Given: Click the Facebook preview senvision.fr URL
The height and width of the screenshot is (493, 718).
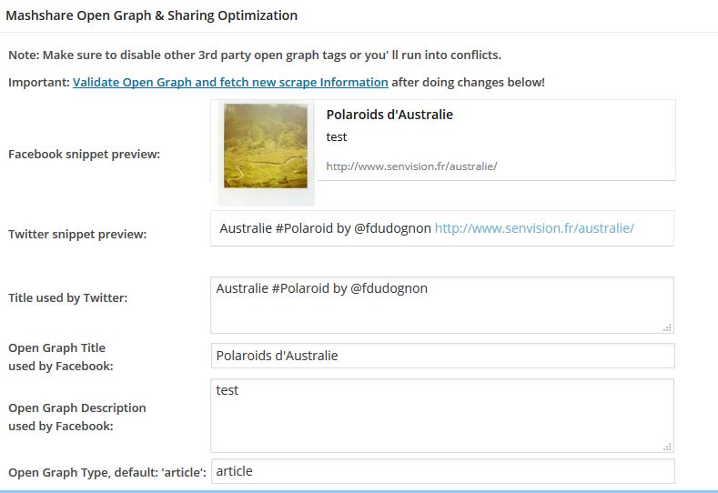Looking at the screenshot, I should pos(411,166).
